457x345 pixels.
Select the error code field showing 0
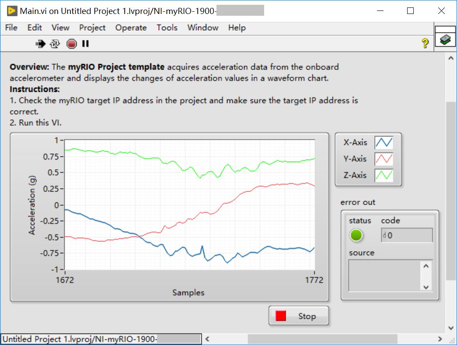407,235
